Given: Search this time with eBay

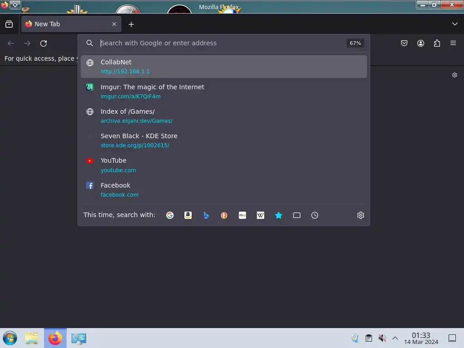Looking at the screenshot, I should coord(242,215).
